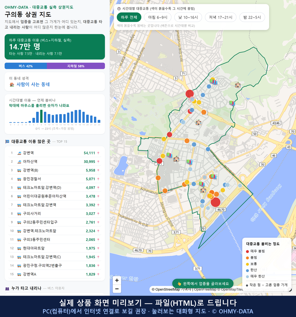This screenshot has width=296, height=317.
Task: Switch to 낮 10~16시 time filter
Action: [x=188, y=17]
